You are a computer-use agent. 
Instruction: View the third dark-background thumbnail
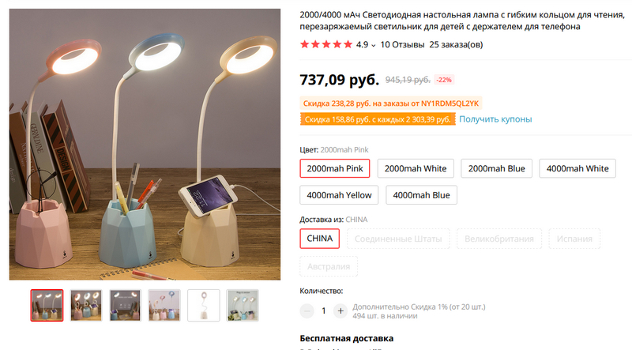click(x=126, y=305)
